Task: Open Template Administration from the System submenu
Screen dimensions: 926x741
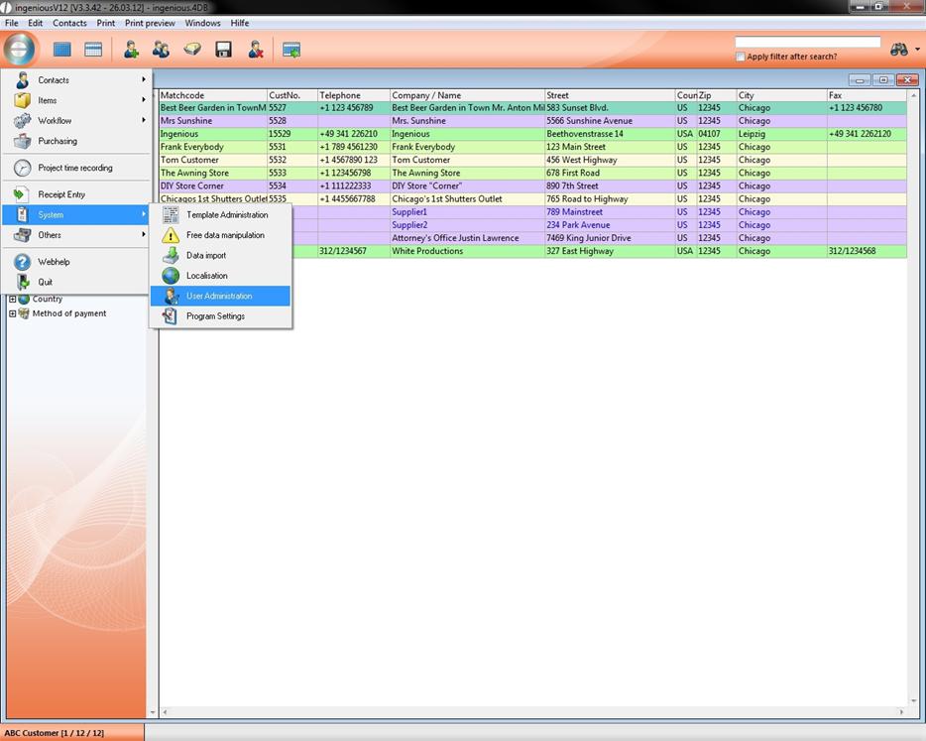Action: click(x=226, y=215)
